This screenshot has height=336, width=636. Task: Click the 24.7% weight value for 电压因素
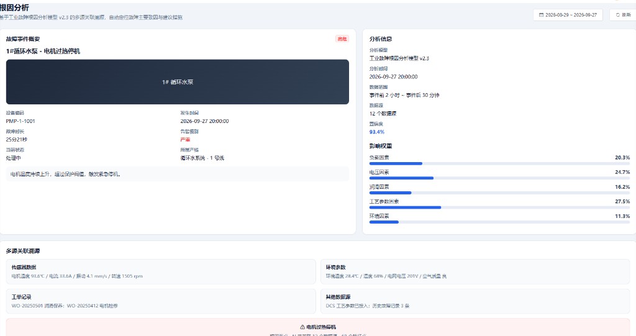pyautogui.click(x=622, y=172)
